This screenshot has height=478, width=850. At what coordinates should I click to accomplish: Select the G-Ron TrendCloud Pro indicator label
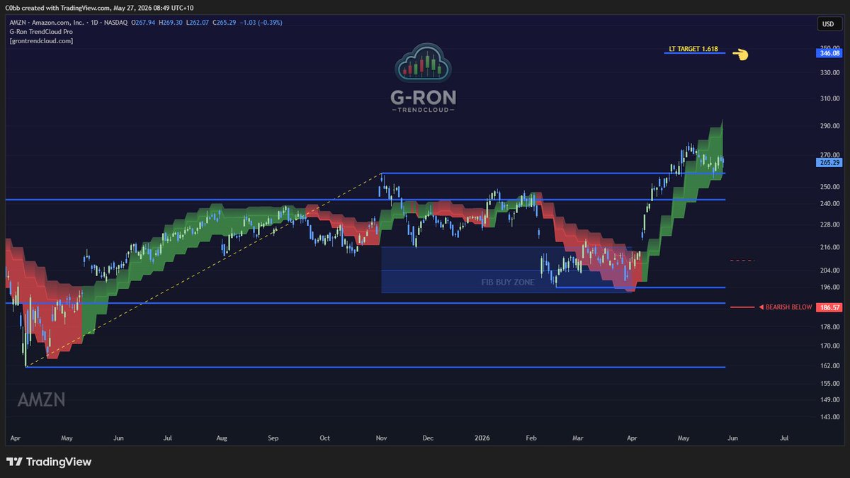(x=42, y=31)
